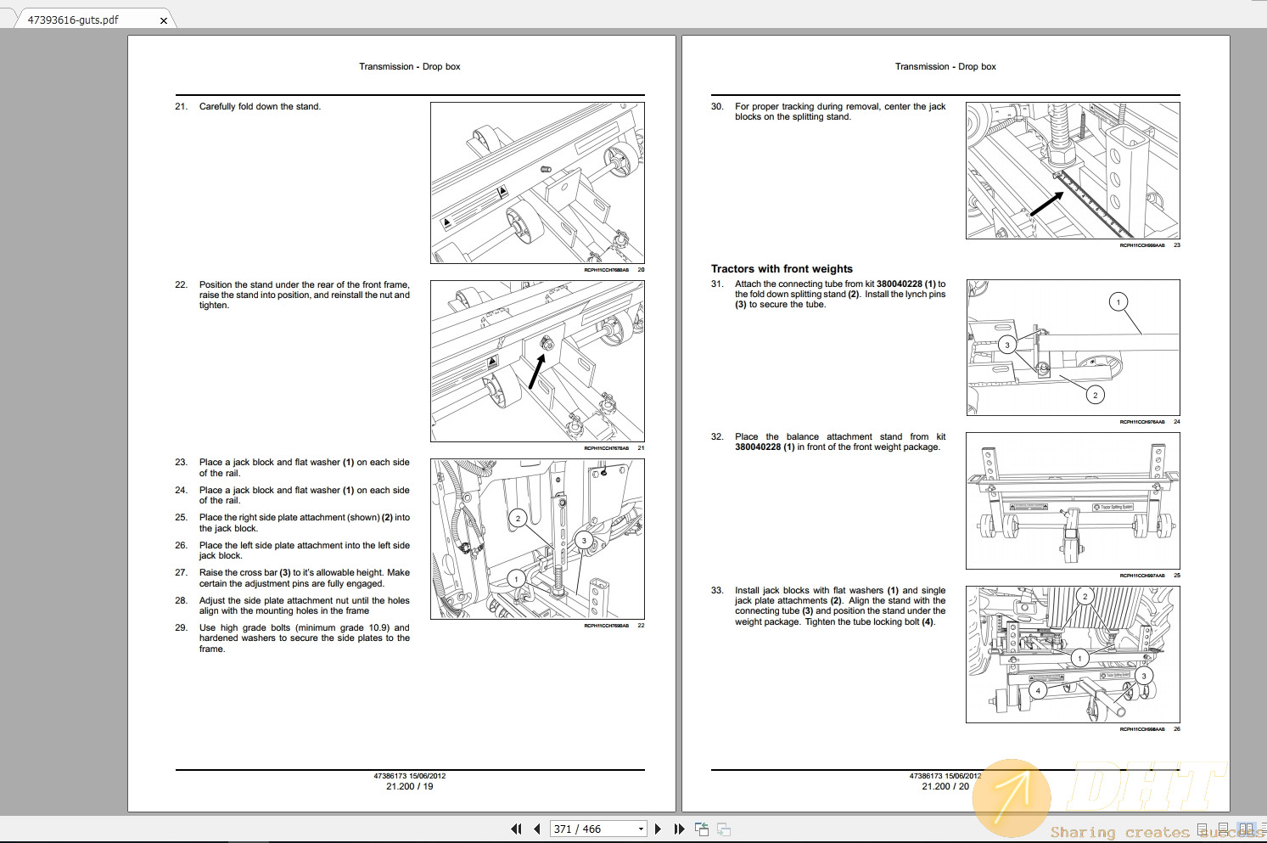
Task: Click the fold-down stand illustration, figure 20
Action: 537,183
